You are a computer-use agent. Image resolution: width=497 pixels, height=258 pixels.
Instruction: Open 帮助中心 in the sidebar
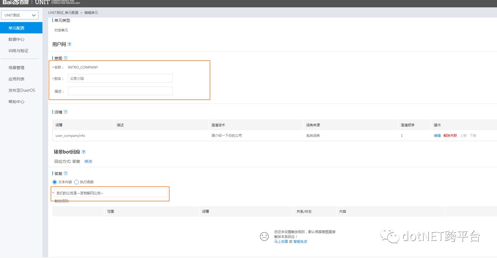(16, 102)
